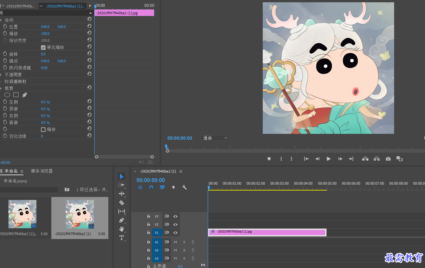The width and height of the screenshot is (425, 268).
Task: Switch to 项目: 未命名 tab
Action: tap(9, 171)
